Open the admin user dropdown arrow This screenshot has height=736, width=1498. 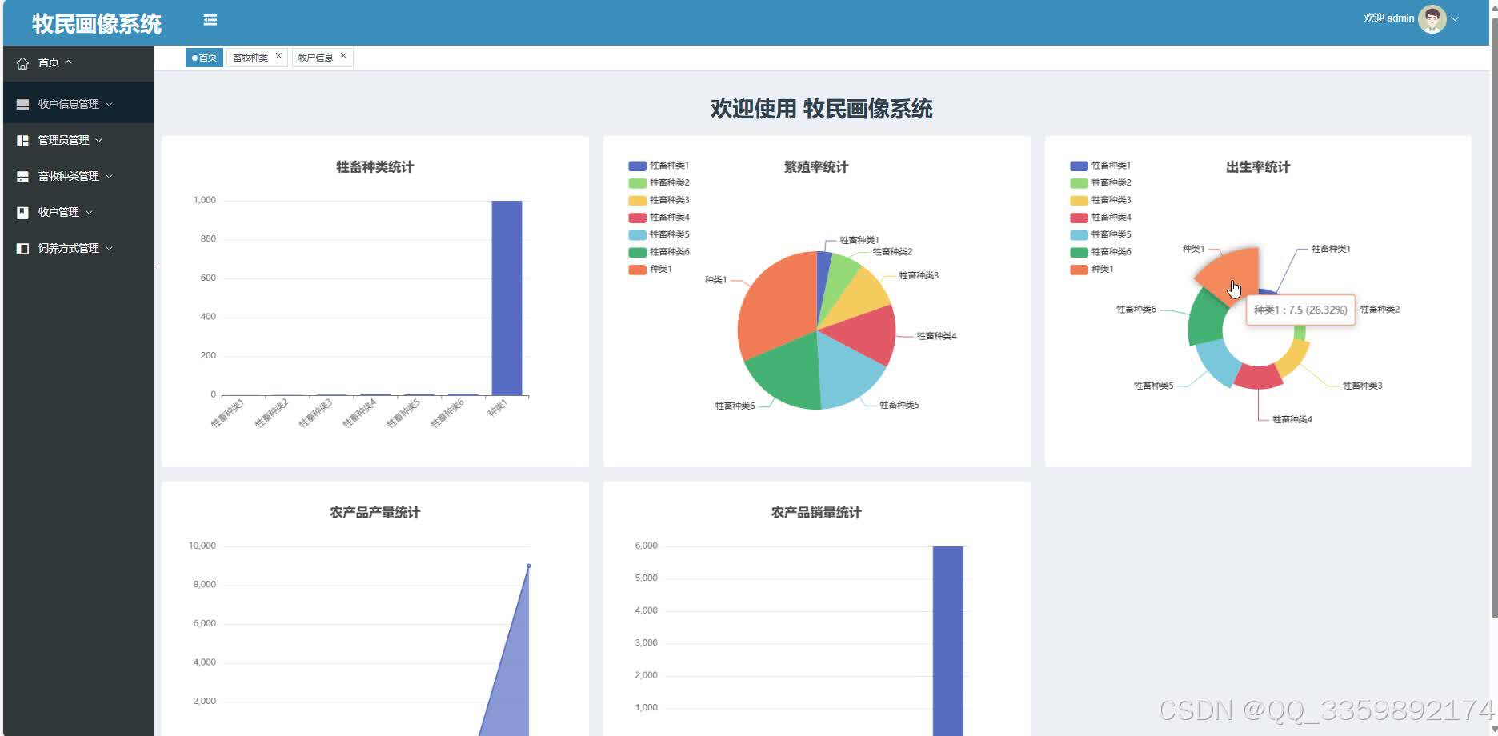point(1455,18)
